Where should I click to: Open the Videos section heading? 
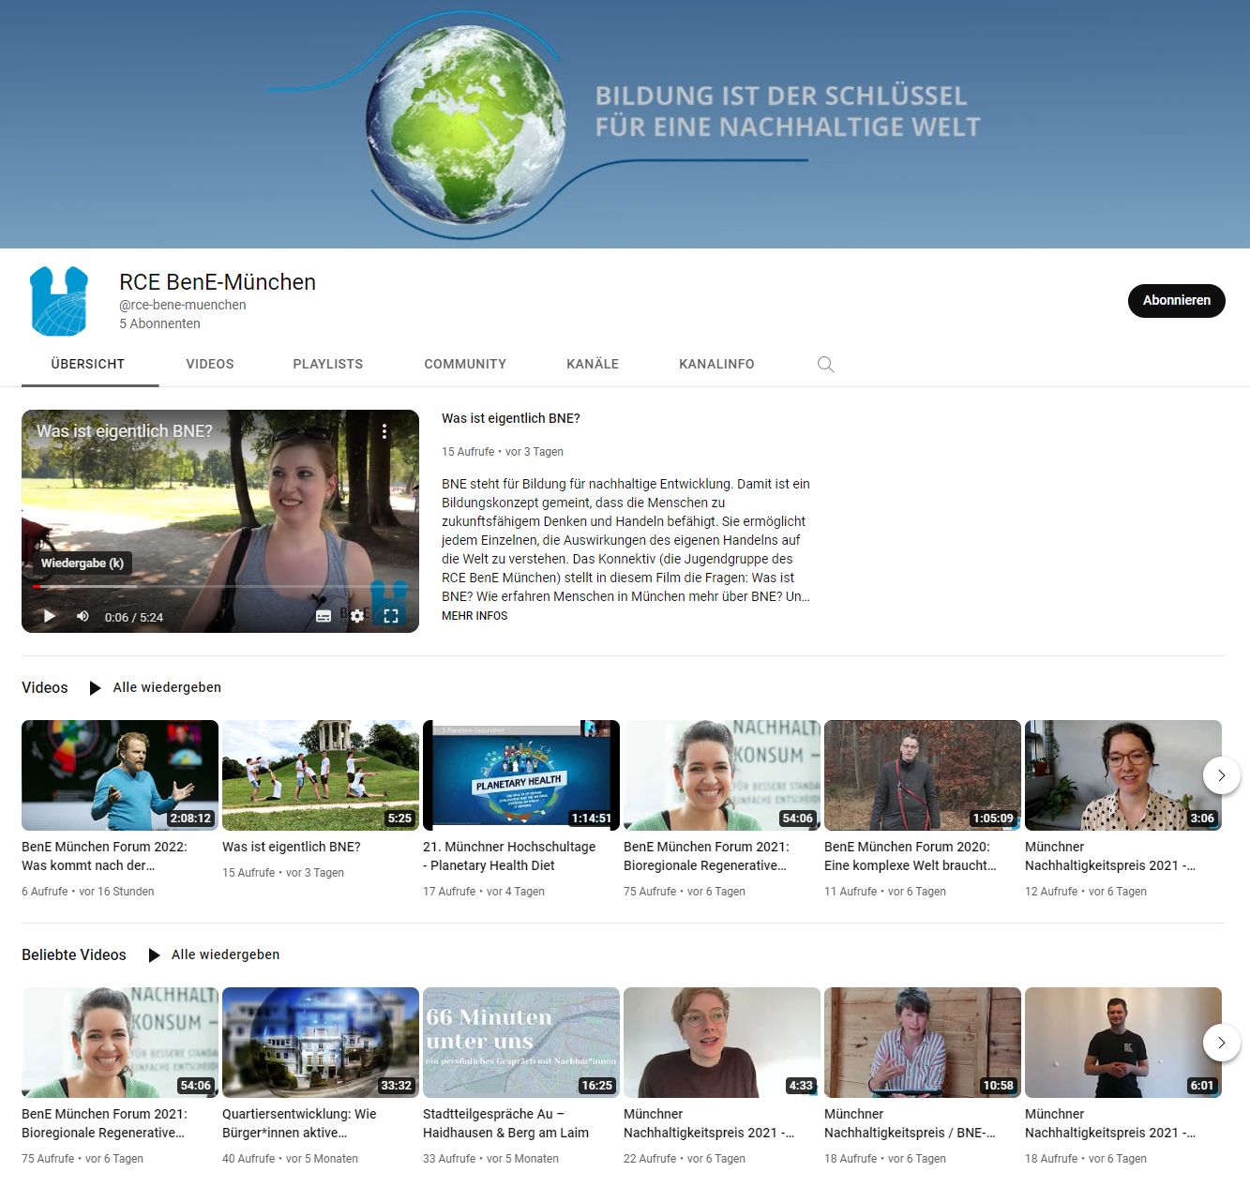click(x=45, y=687)
